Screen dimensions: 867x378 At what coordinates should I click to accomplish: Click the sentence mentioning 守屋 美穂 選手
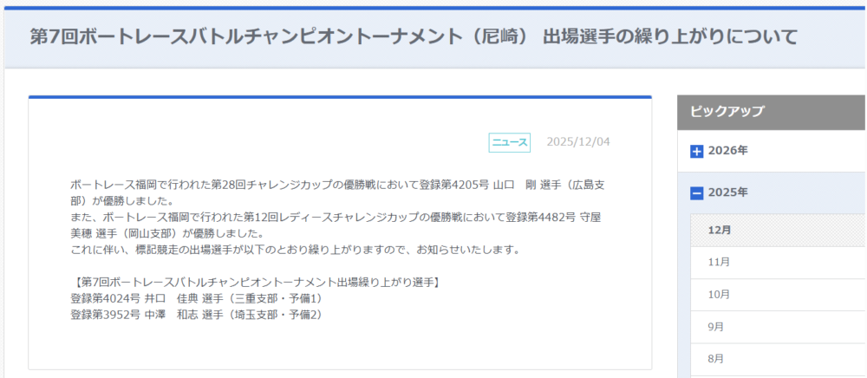[336, 225]
